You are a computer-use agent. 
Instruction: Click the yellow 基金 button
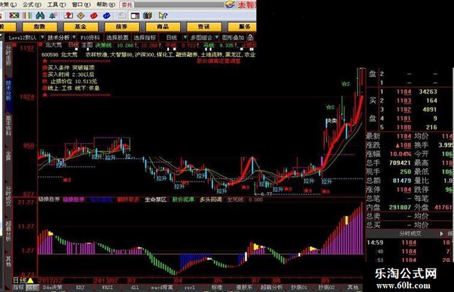[81, 26]
